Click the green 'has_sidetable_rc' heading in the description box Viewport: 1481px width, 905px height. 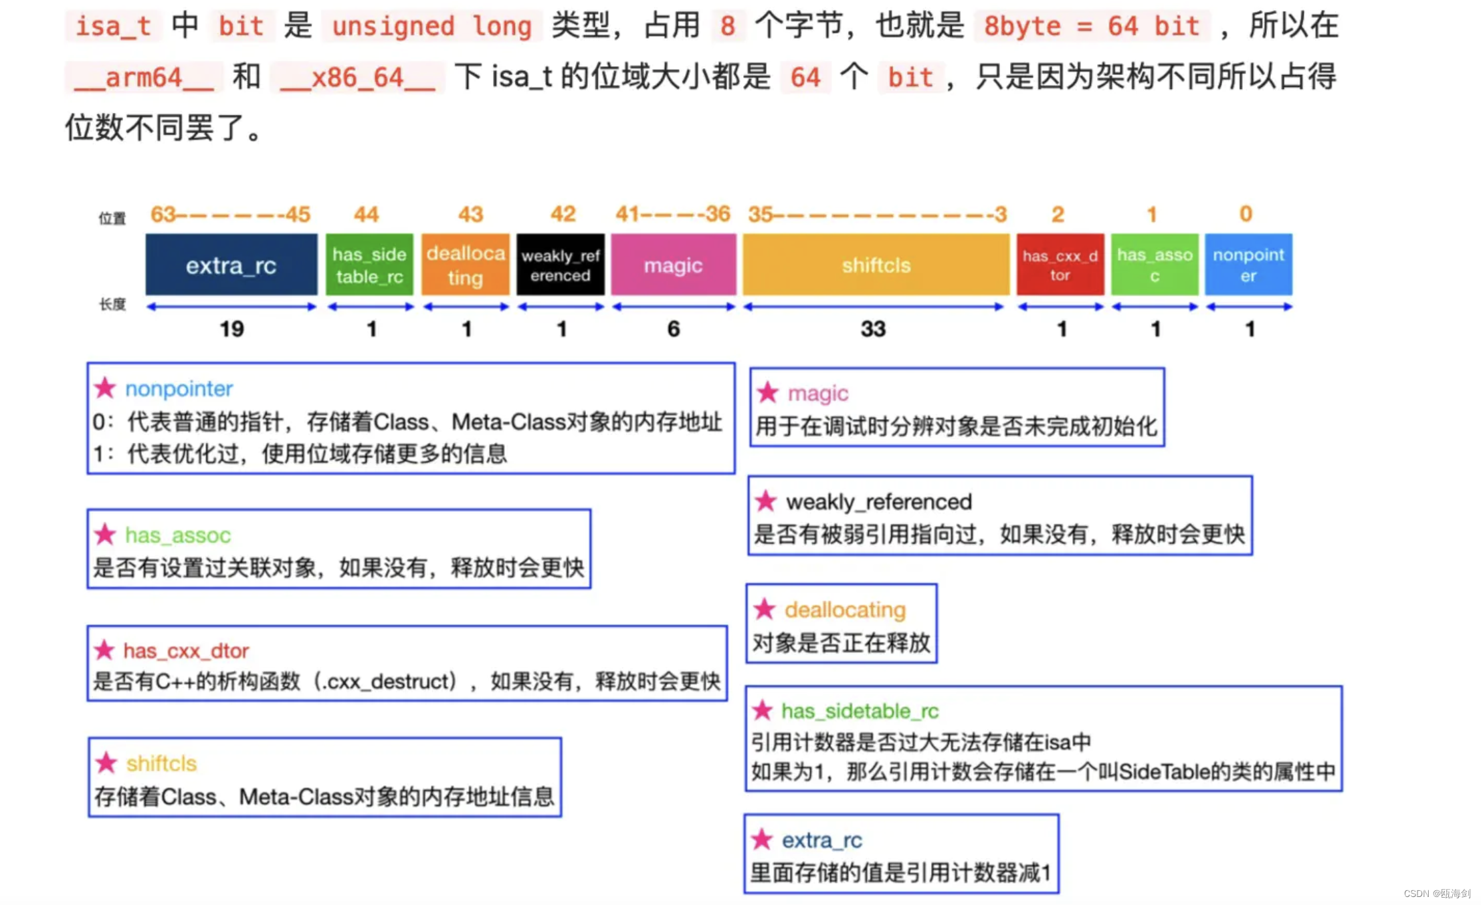860,710
